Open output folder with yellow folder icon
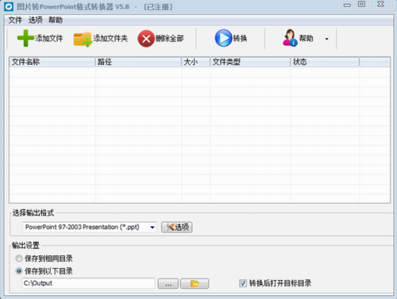Image resolution: width=397 pixels, height=299 pixels. (195, 284)
